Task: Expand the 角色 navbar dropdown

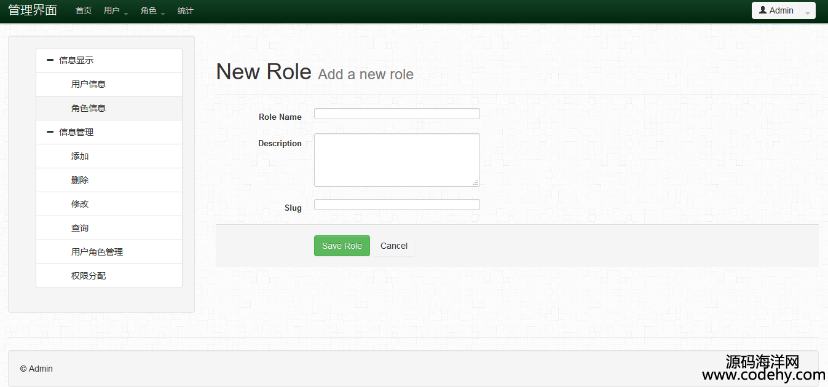Action: (x=152, y=11)
